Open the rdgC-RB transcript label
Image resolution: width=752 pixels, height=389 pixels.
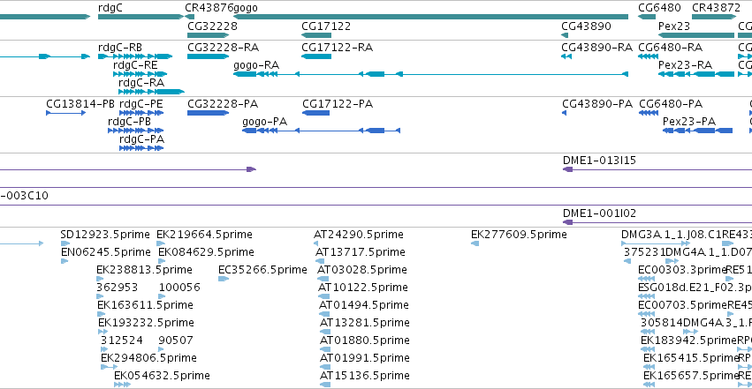[120, 48]
